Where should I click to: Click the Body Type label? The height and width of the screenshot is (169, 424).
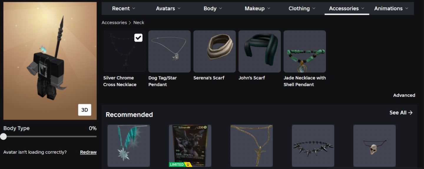16,128
